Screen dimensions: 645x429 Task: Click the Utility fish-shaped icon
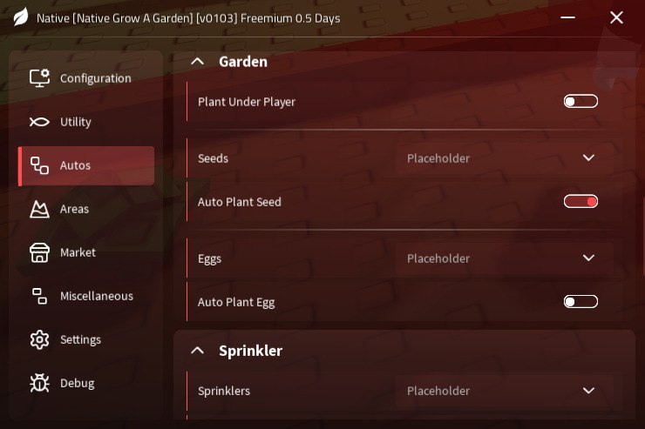tap(39, 122)
